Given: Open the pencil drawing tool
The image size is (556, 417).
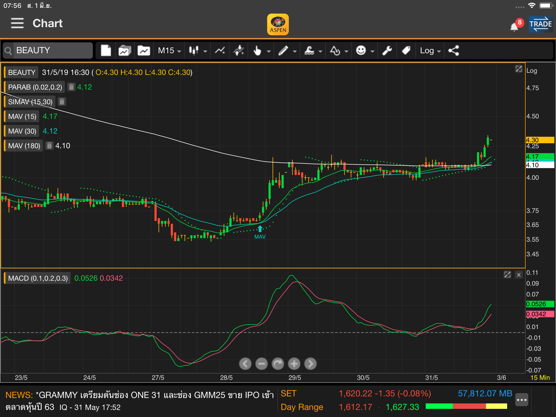Looking at the screenshot, I should pos(283,50).
